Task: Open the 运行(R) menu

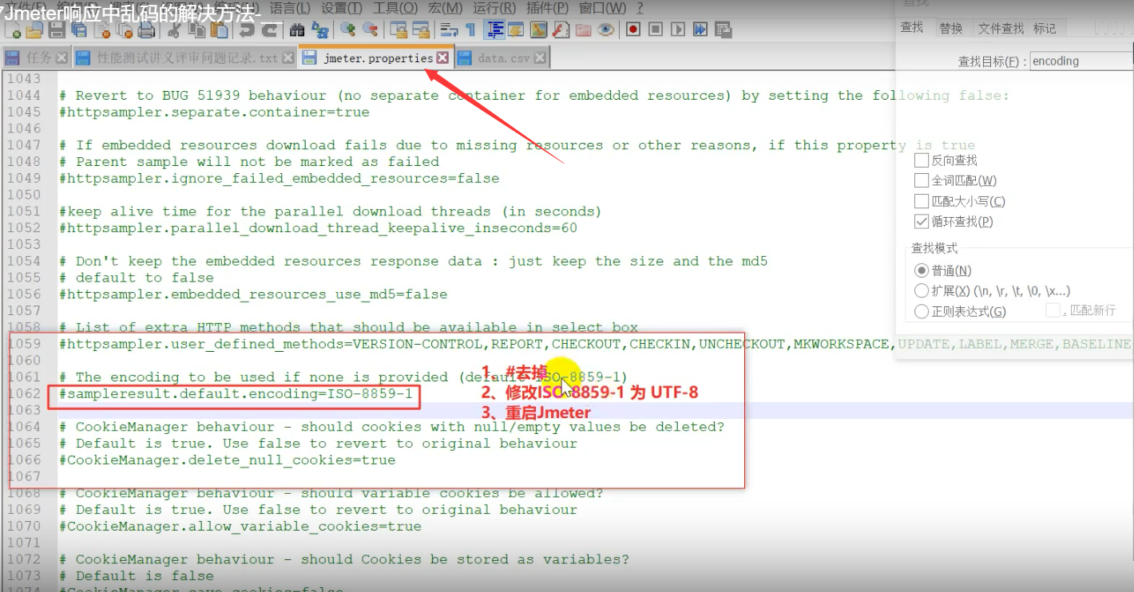Action: coord(493,8)
